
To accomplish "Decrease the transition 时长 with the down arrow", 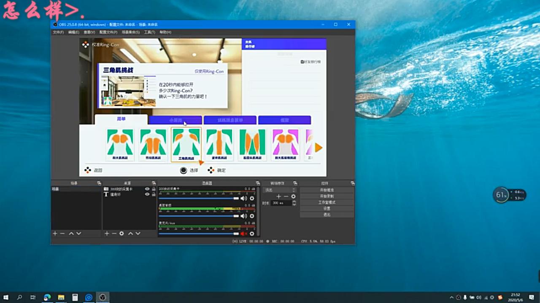I will click(x=294, y=205).
